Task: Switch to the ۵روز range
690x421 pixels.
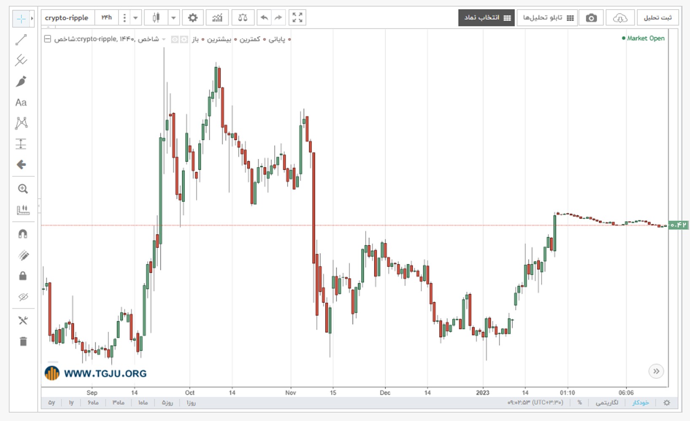Action: tap(167, 402)
